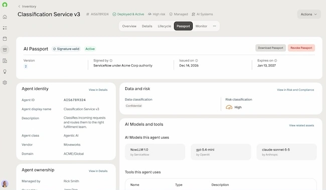Click the Download Passport button
Image resolution: width=326 pixels, height=190 pixels.
(x=270, y=48)
